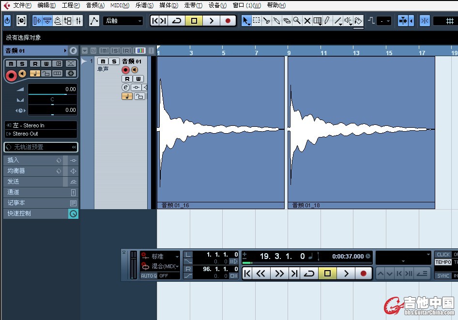Pick the Draw pencil tool
458x320 pixels.
coord(327,20)
